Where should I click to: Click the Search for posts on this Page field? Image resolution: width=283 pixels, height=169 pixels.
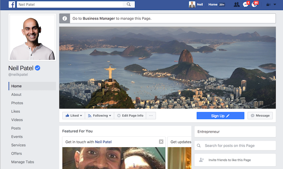[x=234, y=146]
